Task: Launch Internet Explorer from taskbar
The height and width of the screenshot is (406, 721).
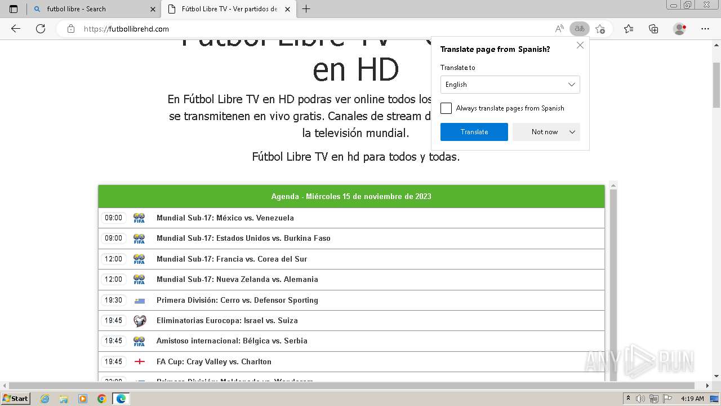Action: pos(45,399)
